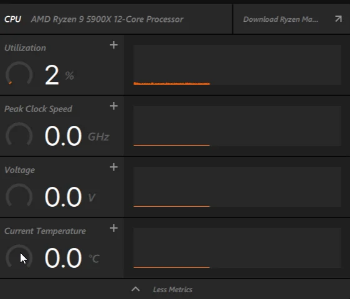Click the 2 % utilization value
The width and height of the screenshot is (350, 299).
click(x=59, y=75)
